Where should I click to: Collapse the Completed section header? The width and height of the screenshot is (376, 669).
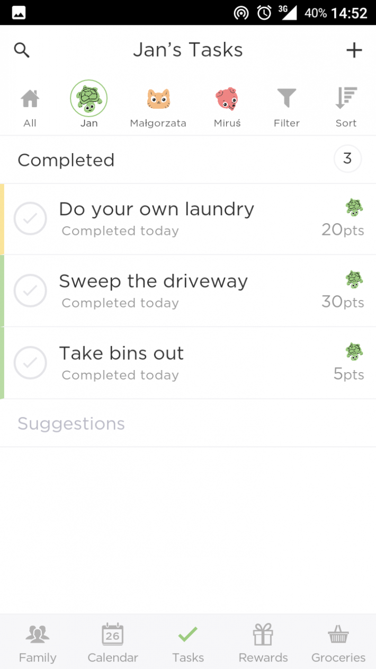(188, 160)
